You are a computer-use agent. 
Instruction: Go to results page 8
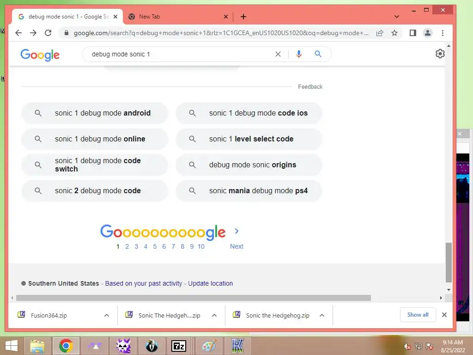(x=182, y=246)
